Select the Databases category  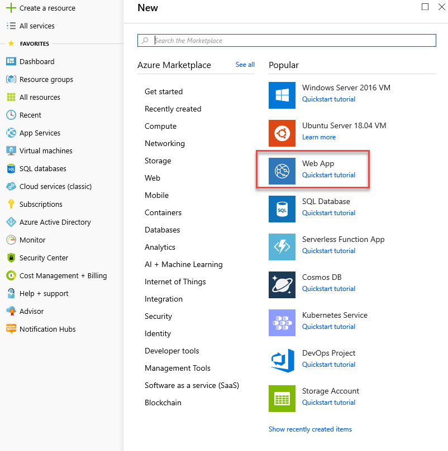tap(162, 230)
